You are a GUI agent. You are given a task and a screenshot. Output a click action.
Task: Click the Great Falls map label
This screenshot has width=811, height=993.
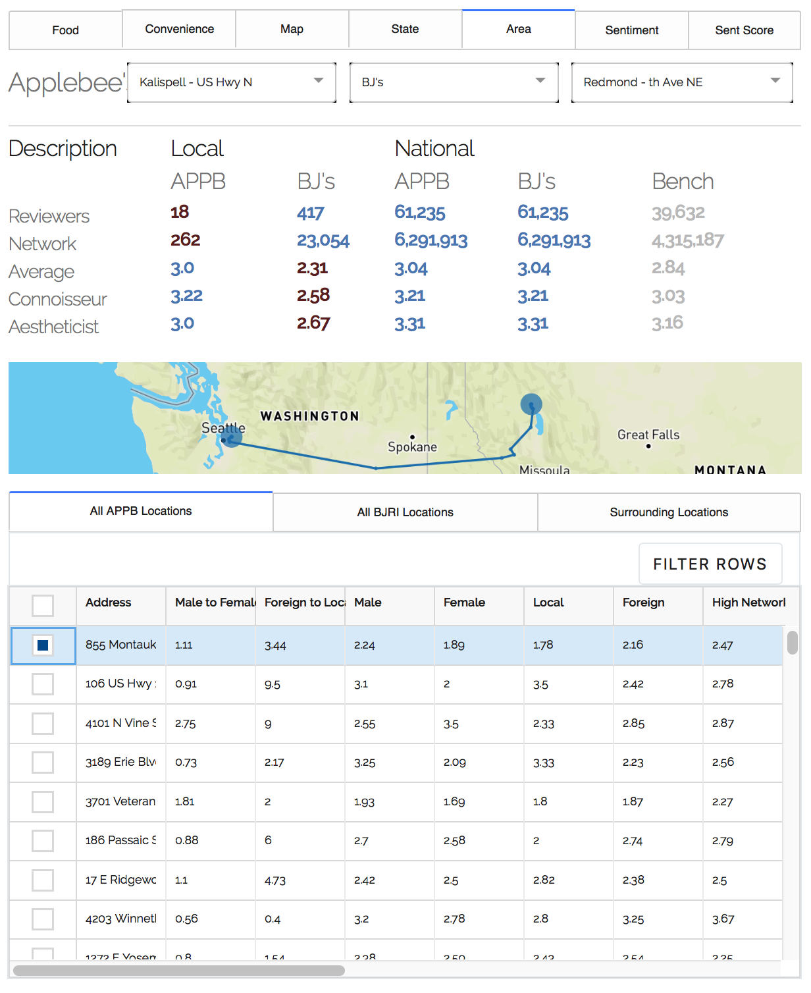648,435
